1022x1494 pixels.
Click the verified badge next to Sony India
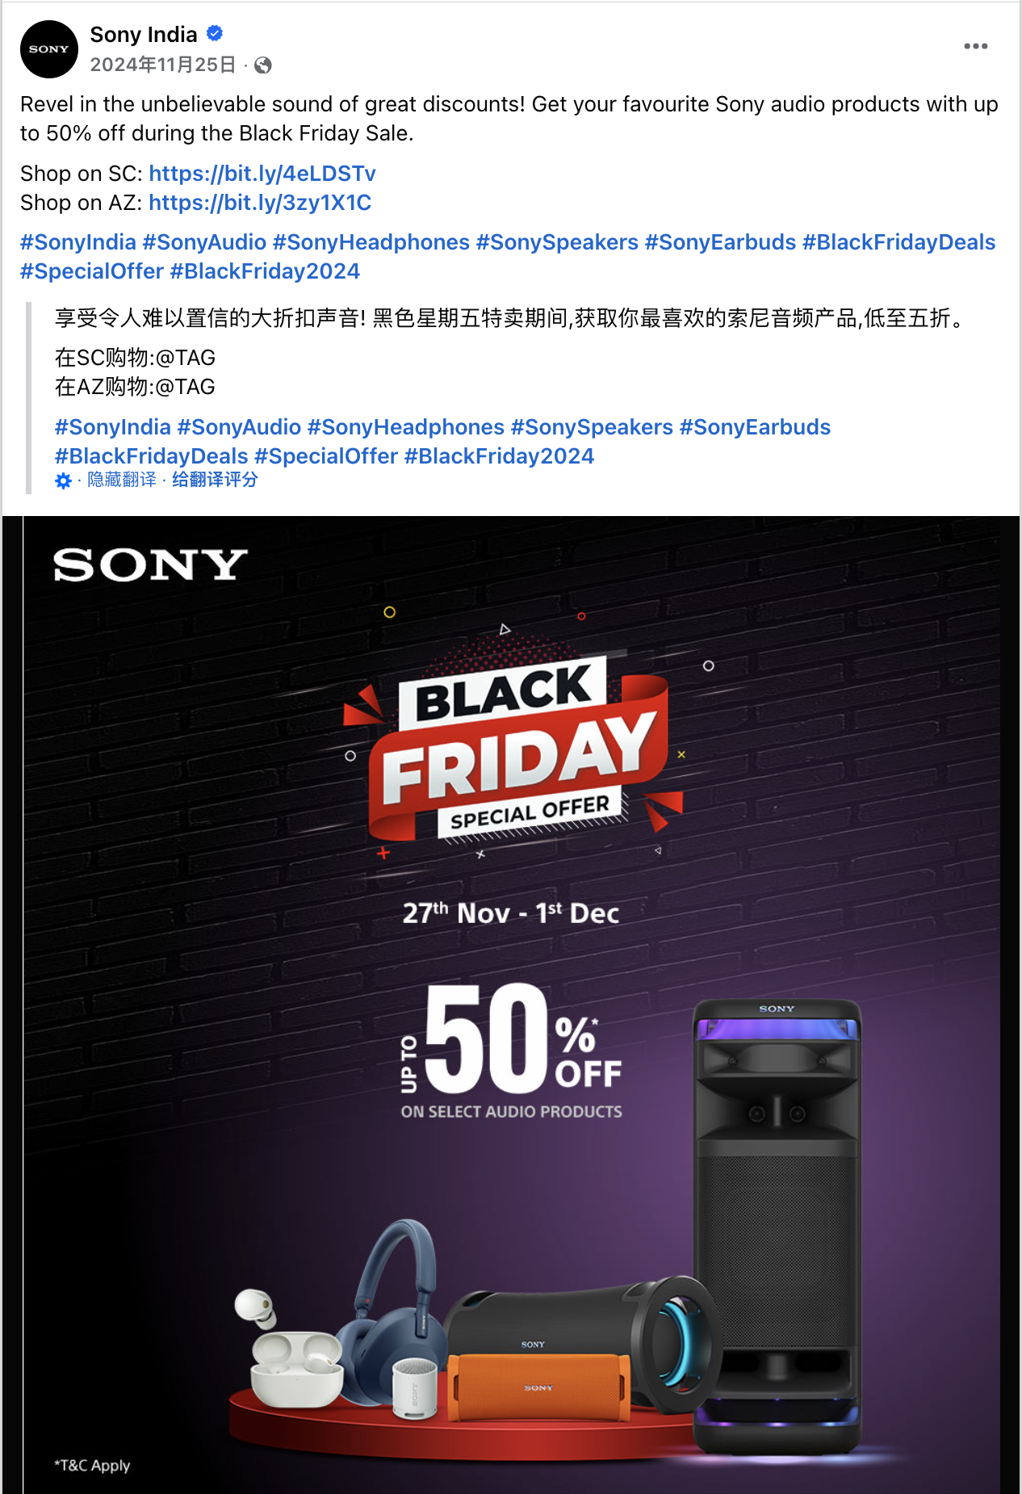(x=215, y=34)
